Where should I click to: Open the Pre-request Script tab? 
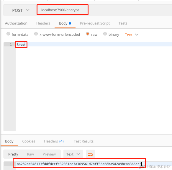pos(95,23)
